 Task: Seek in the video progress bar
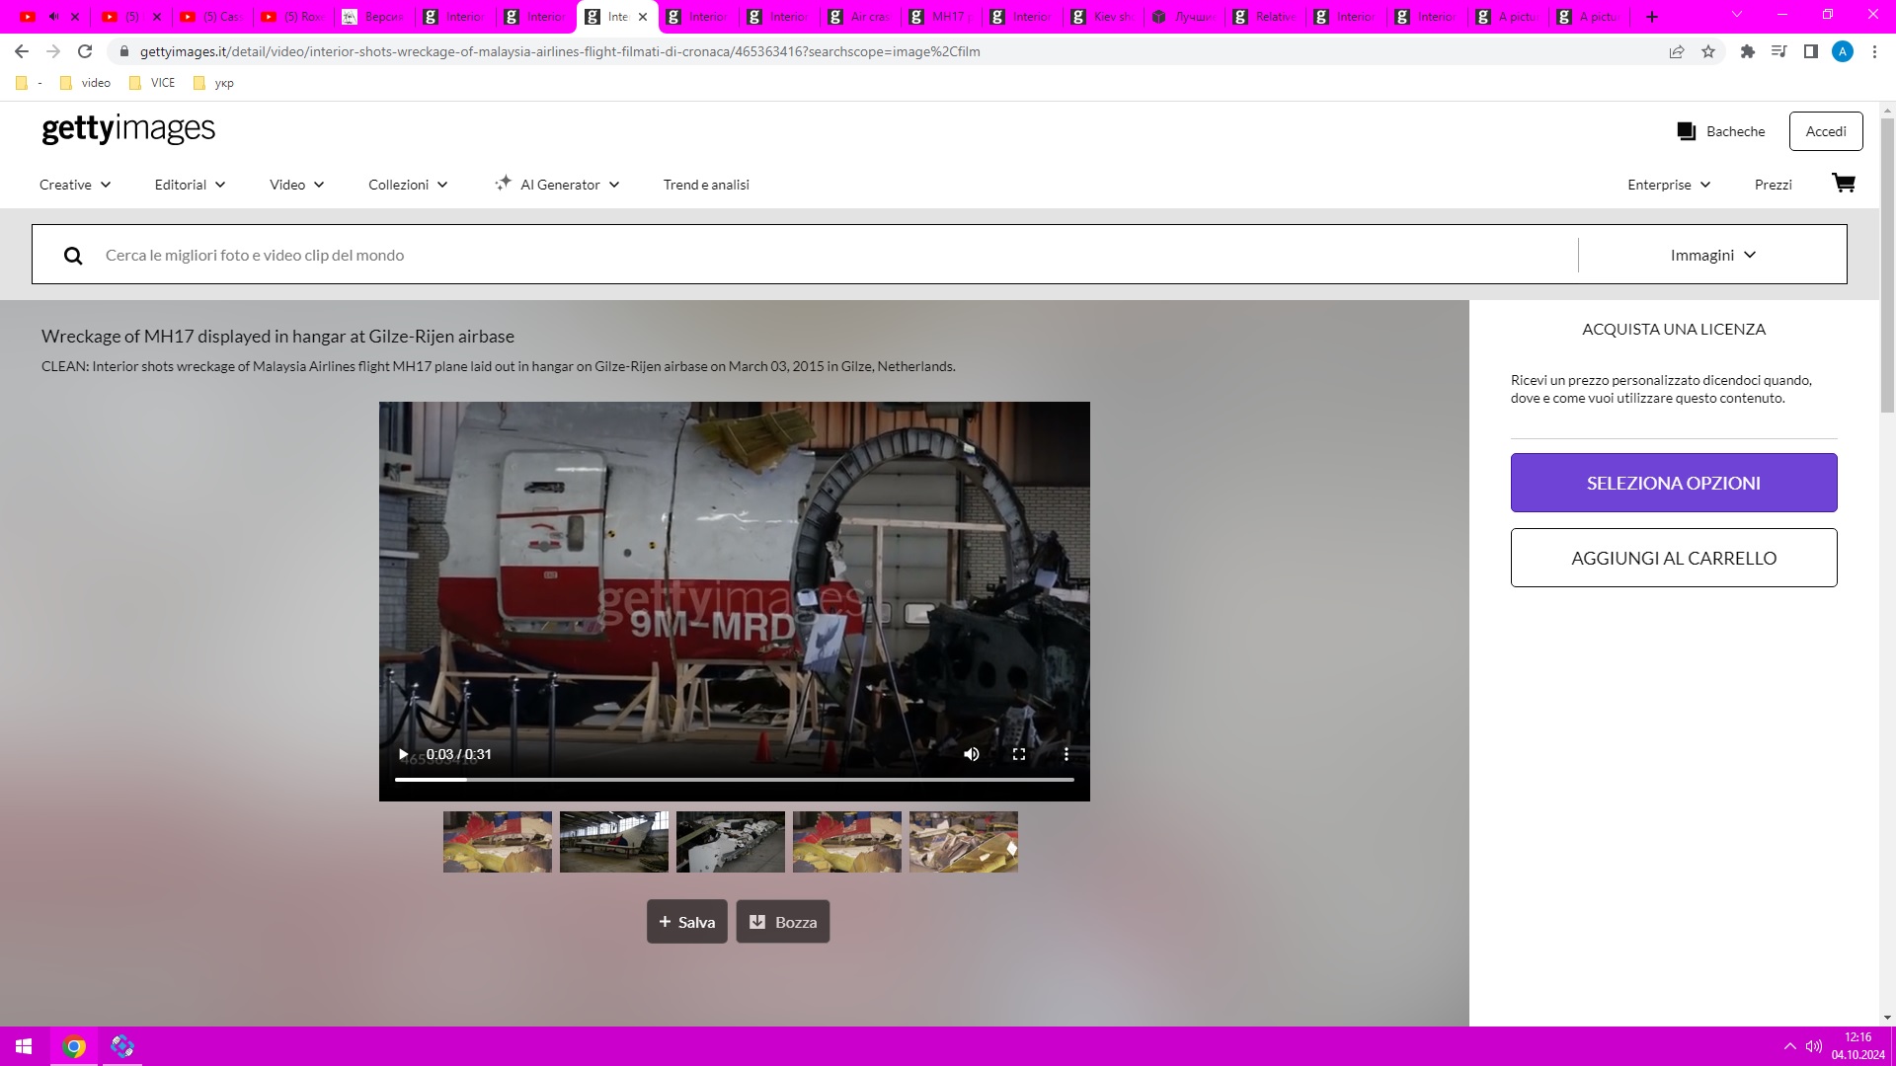pos(735,780)
